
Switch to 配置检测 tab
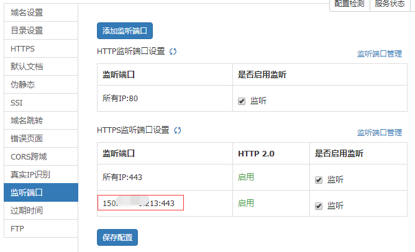pyautogui.click(x=349, y=4)
